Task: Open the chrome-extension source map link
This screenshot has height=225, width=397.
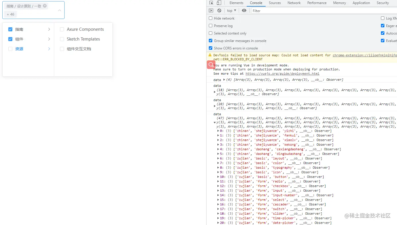Action: 365,55
